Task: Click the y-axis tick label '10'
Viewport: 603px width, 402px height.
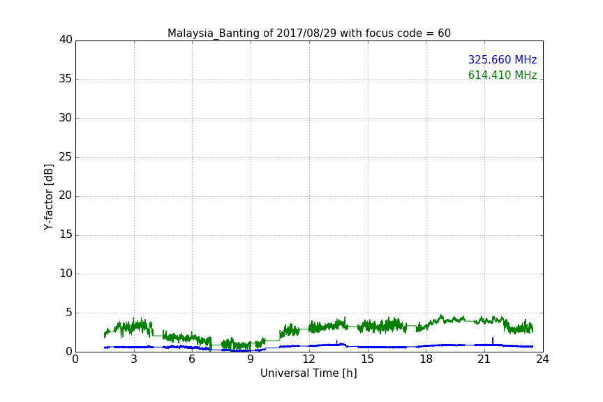Action: (x=66, y=274)
